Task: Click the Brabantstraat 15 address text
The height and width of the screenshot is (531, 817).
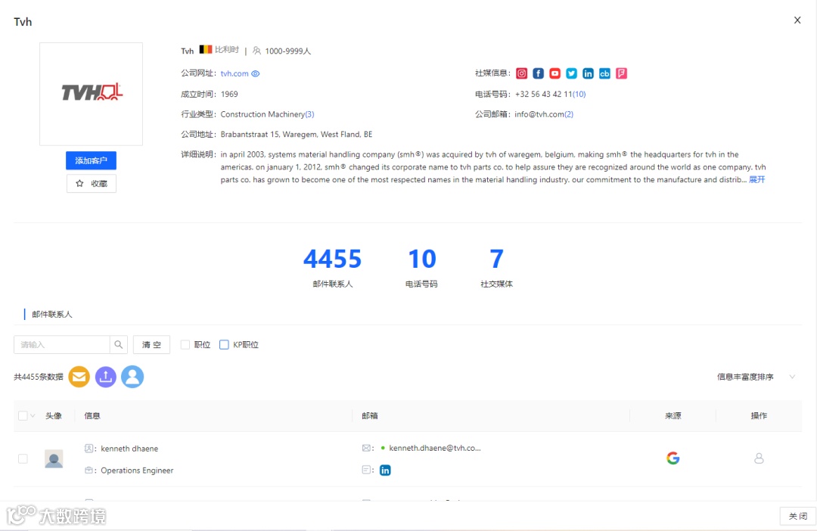Action: pos(297,135)
